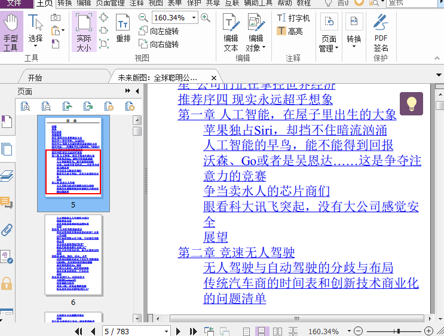Go to last page button
Screen dimensions: 444x336
coord(193,331)
